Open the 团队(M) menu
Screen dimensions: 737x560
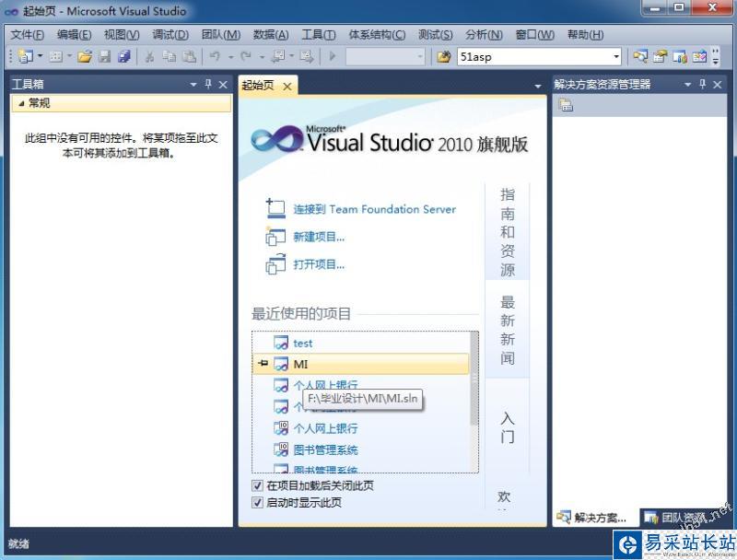[x=221, y=35]
